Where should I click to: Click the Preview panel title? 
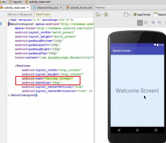pos(100,7)
